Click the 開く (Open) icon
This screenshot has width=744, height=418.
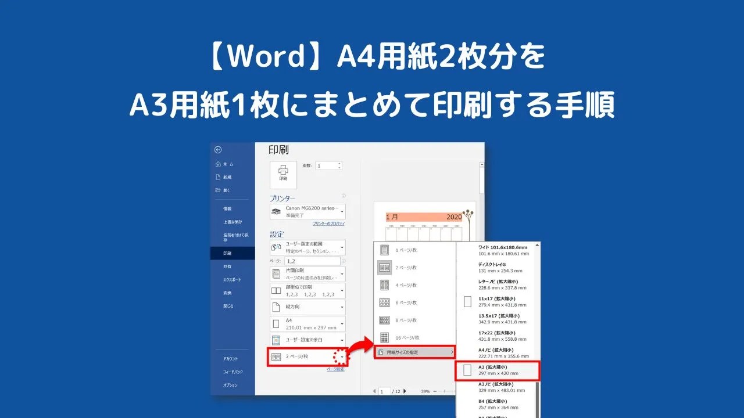pyautogui.click(x=217, y=191)
